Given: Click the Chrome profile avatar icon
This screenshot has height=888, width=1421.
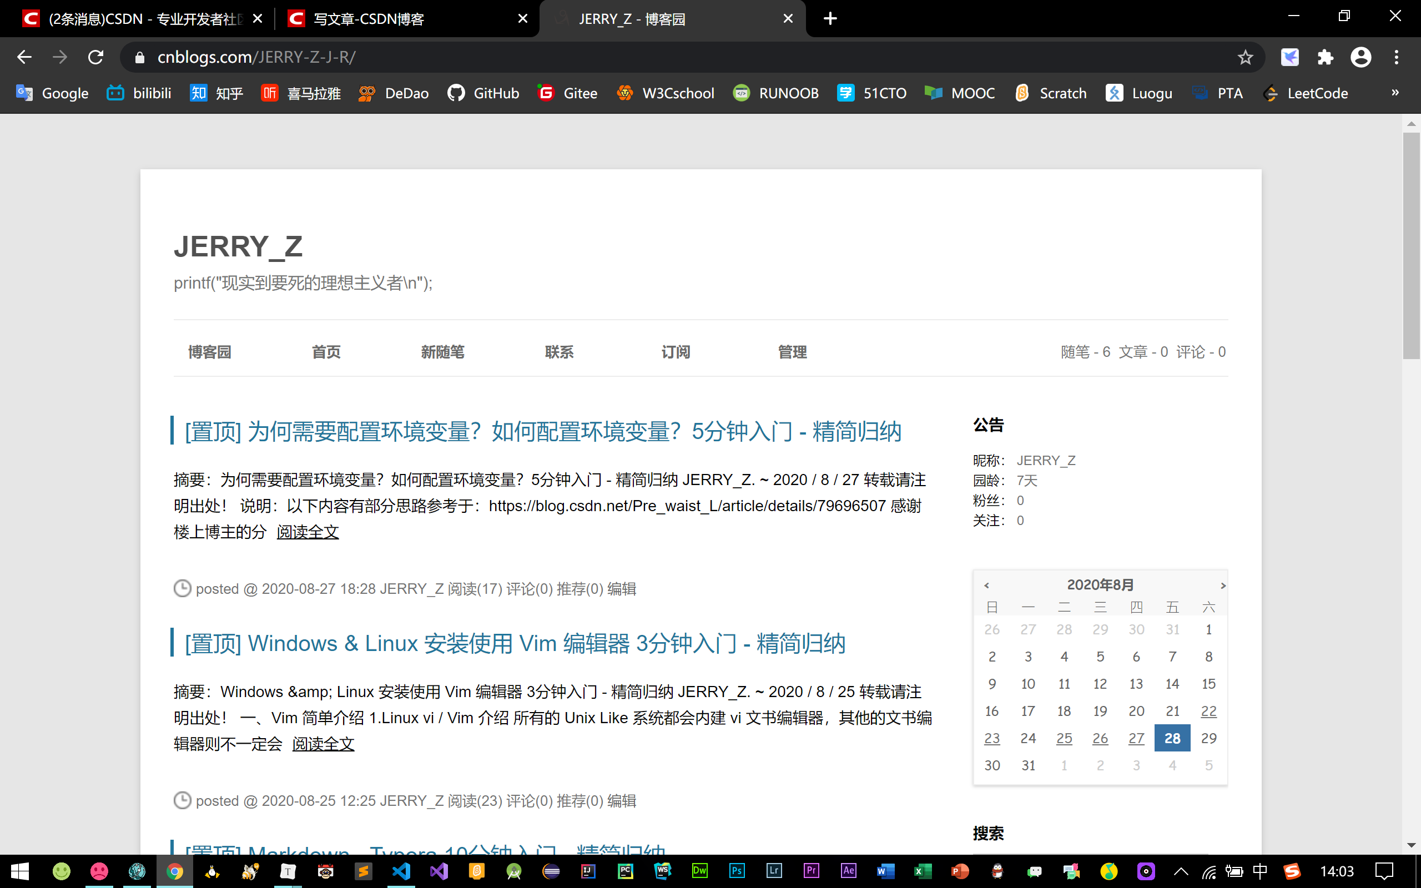Looking at the screenshot, I should 1360,57.
